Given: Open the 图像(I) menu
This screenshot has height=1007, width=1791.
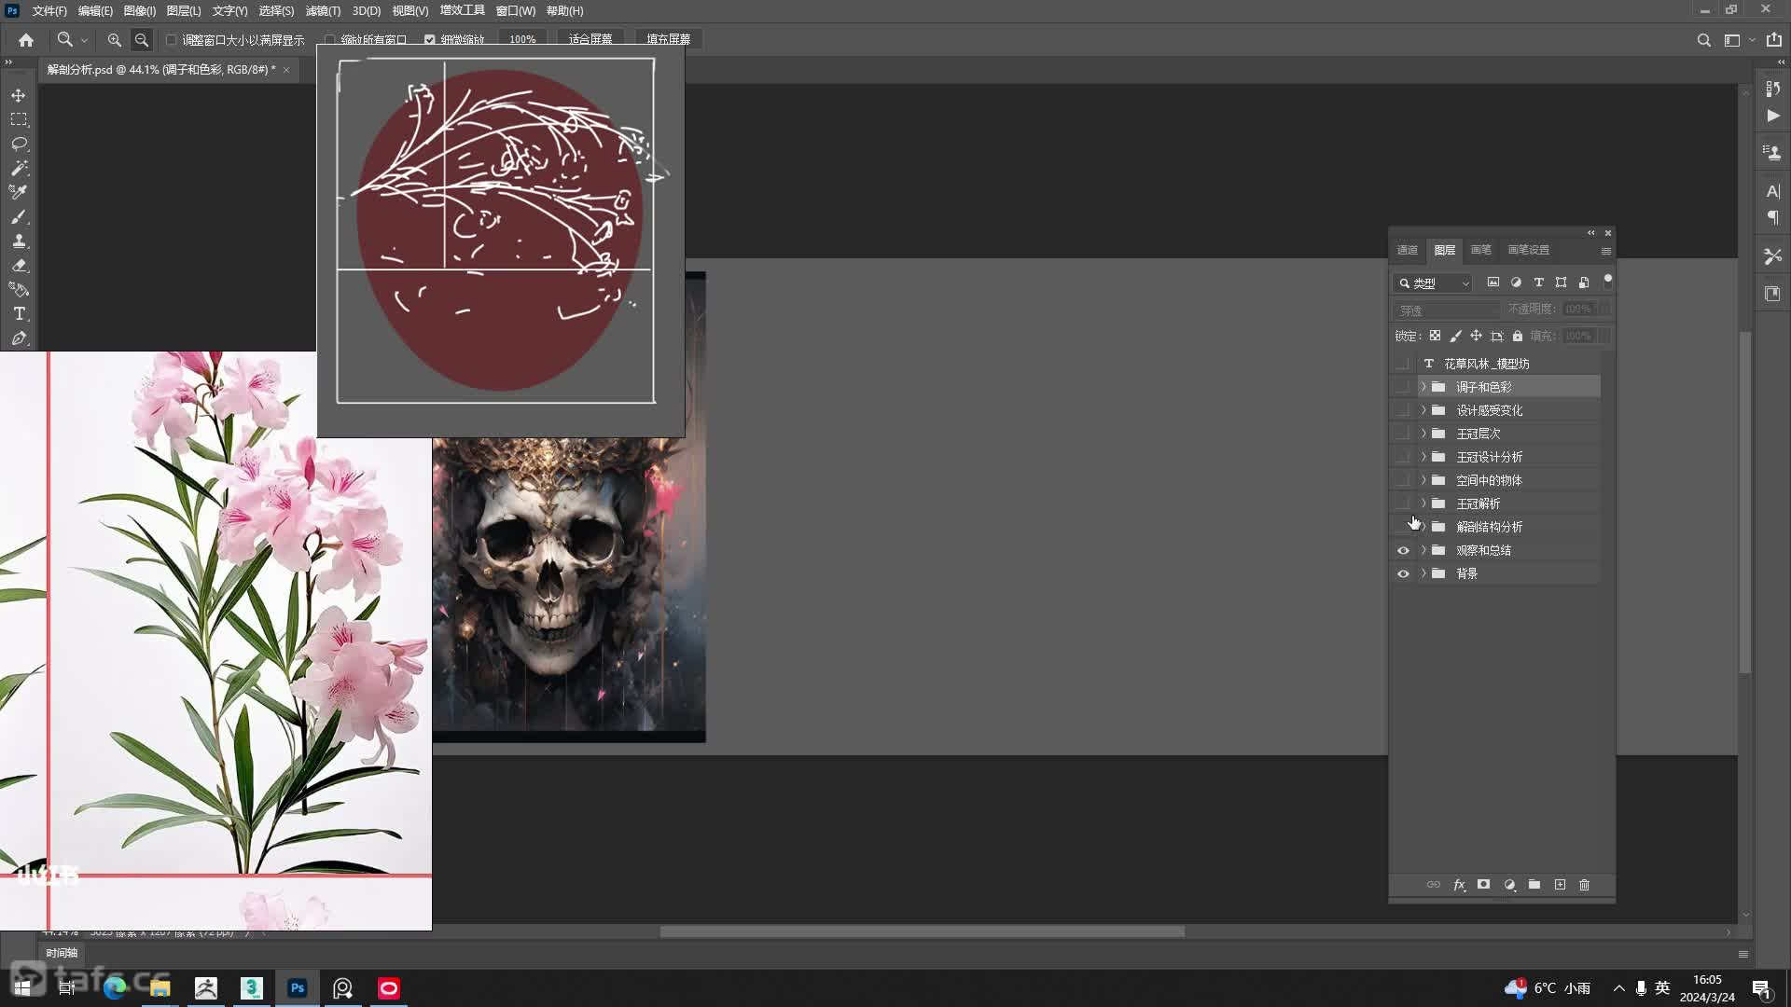Looking at the screenshot, I should tap(140, 10).
